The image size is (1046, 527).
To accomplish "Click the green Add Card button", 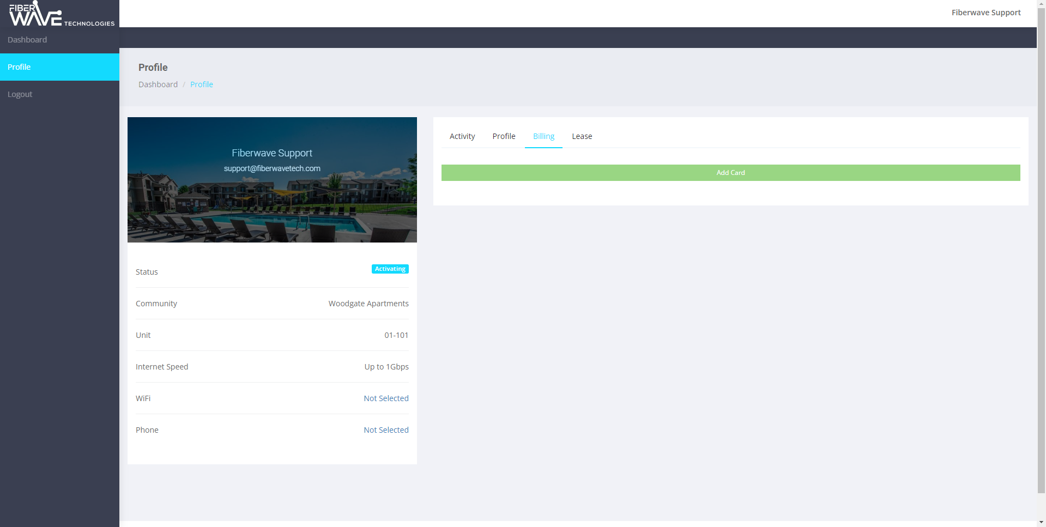I will pyautogui.click(x=730, y=173).
